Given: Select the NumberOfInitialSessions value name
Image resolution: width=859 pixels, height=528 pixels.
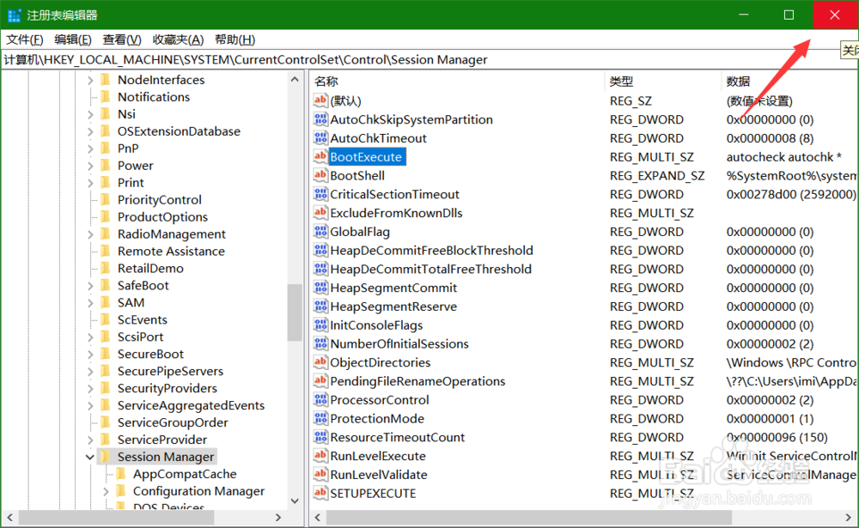Looking at the screenshot, I should [x=399, y=344].
